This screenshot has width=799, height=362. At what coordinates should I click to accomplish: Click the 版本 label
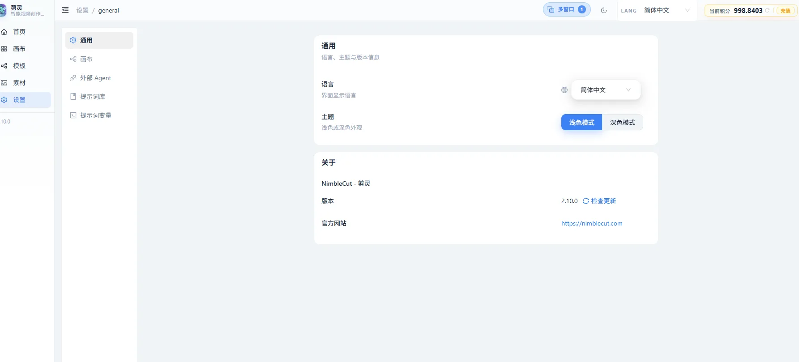coord(328,201)
